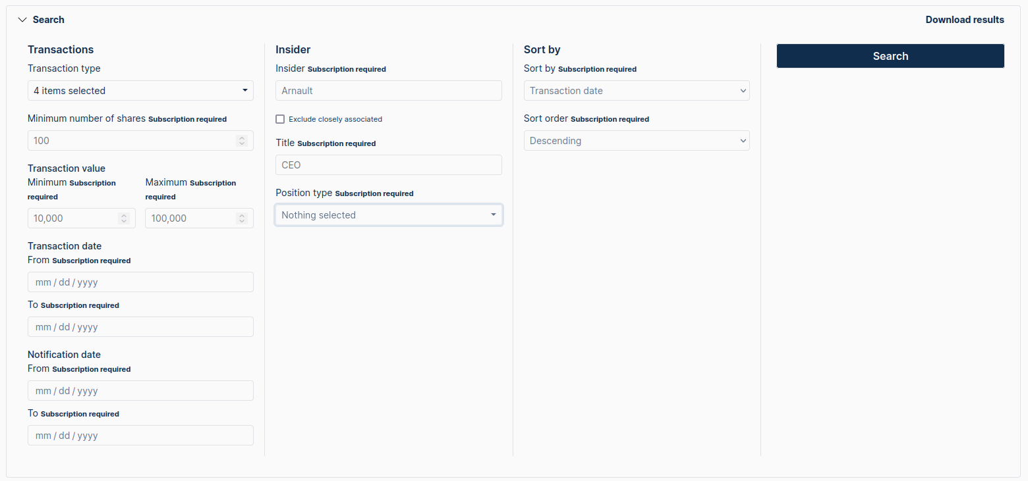The image size is (1028, 481).
Task: Open the Sort order dropdown
Action: click(x=636, y=141)
